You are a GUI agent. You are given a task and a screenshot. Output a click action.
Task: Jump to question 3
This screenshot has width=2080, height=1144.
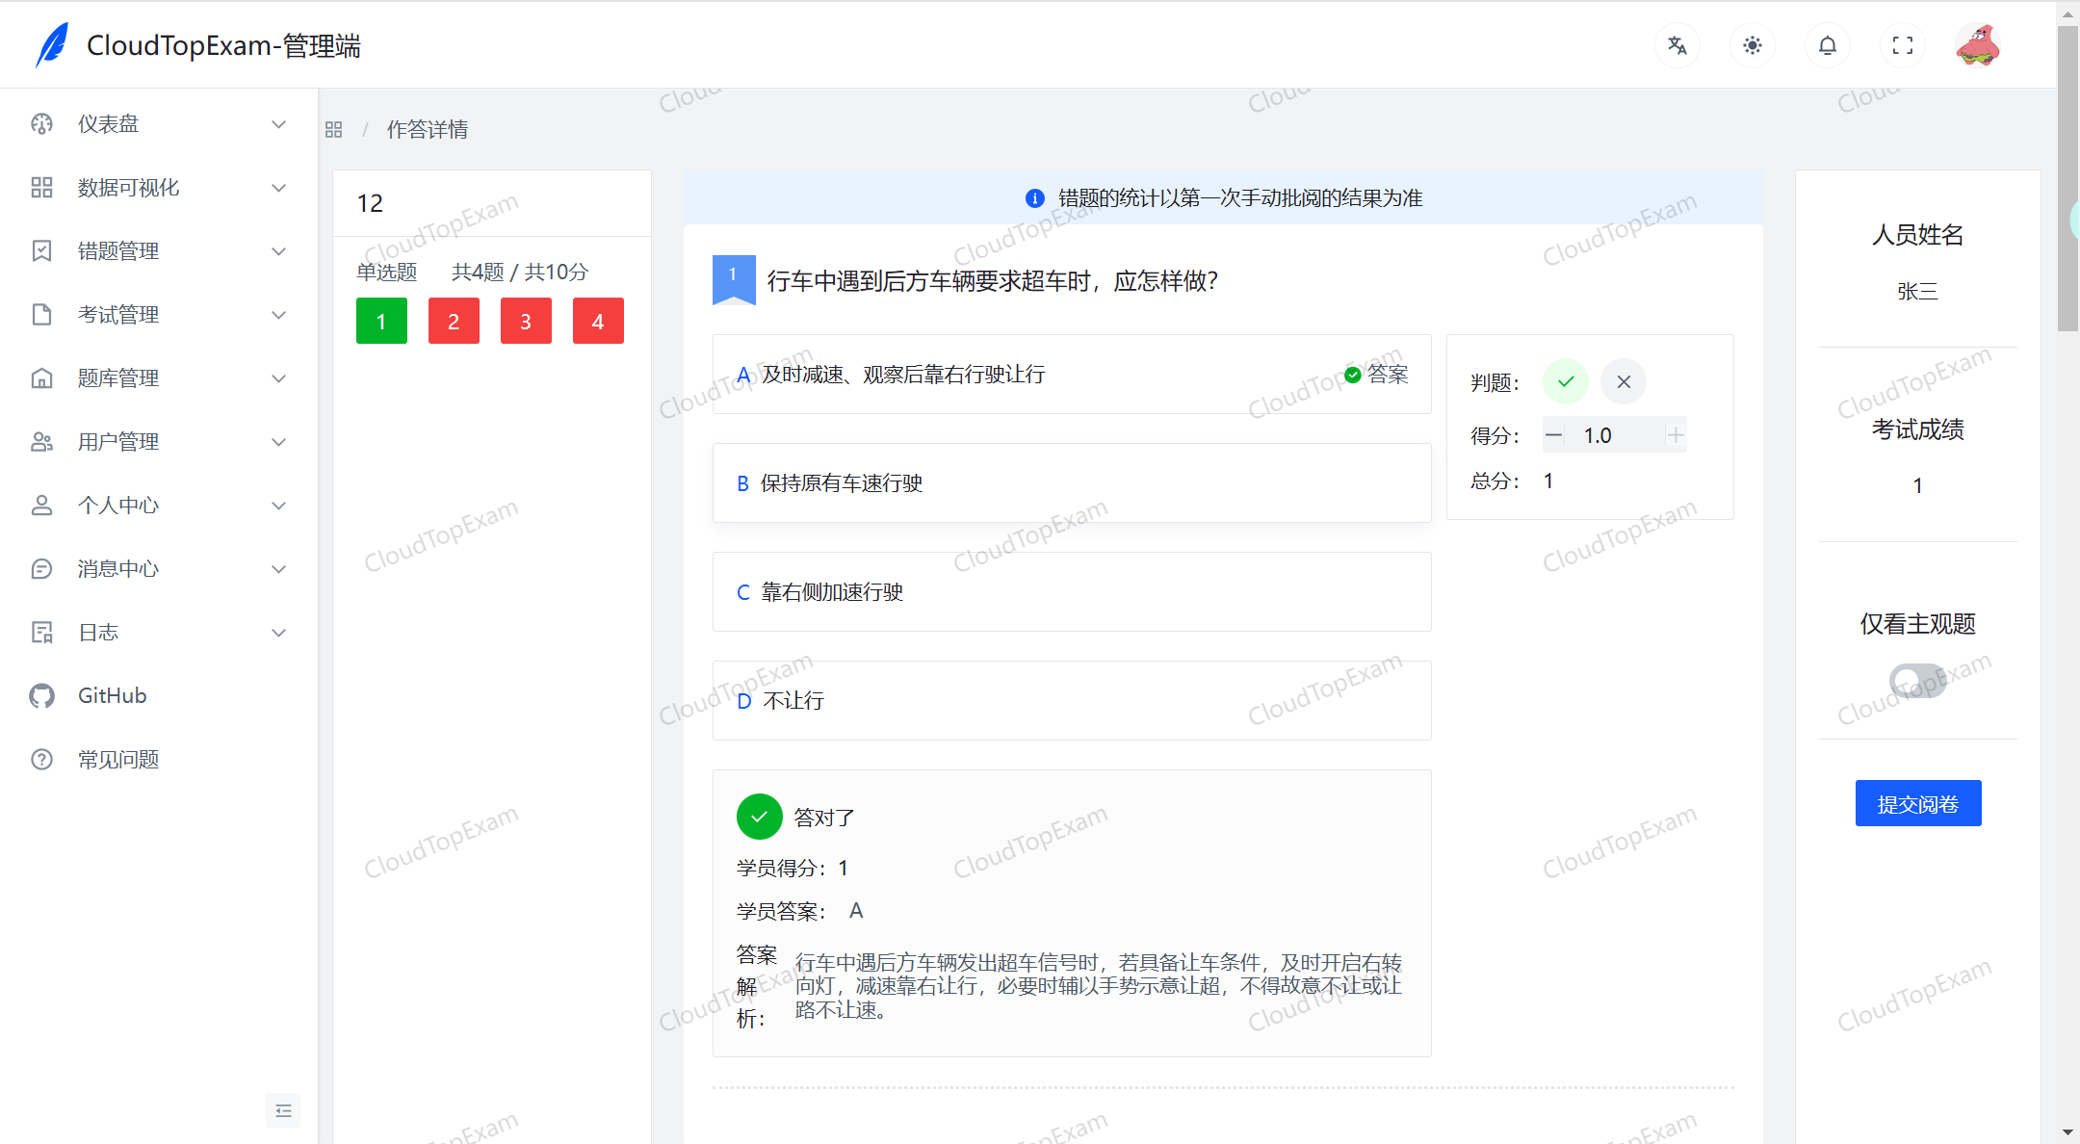(526, 321)
